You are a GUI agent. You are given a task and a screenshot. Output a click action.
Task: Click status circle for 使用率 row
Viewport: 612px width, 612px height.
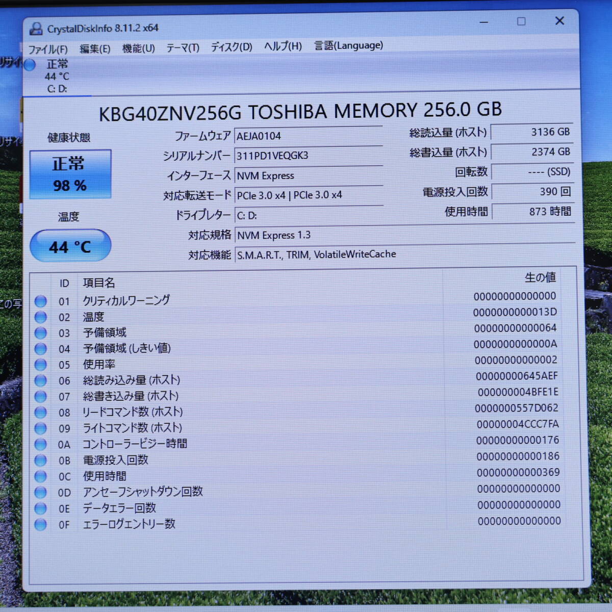click(x=41, y=365)
